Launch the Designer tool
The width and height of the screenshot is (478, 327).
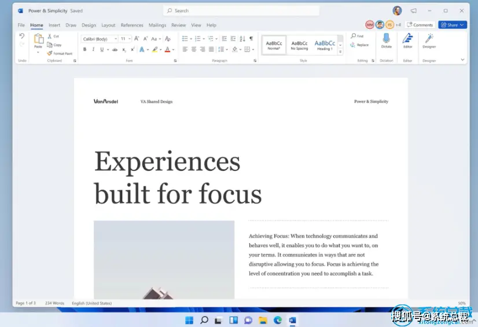429,41
